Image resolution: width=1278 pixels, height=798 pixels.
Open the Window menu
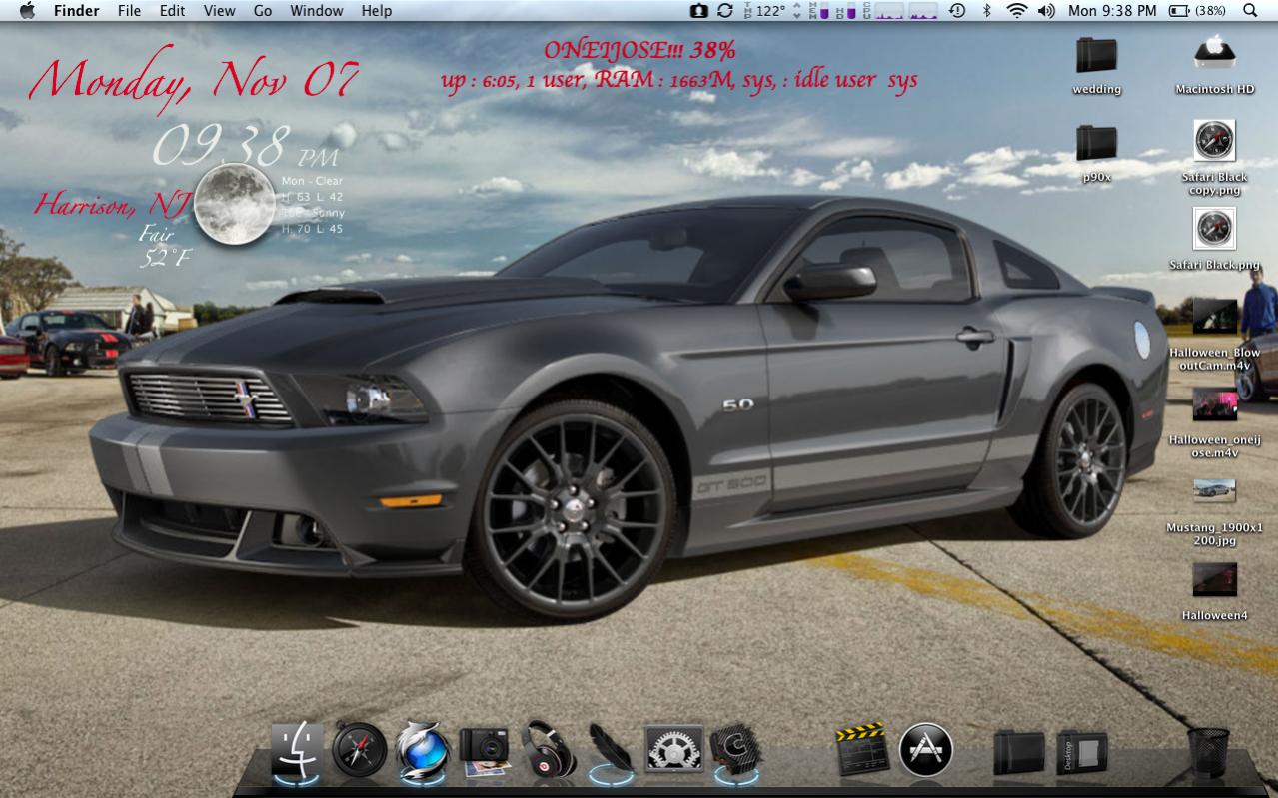[x=317, y=10]
